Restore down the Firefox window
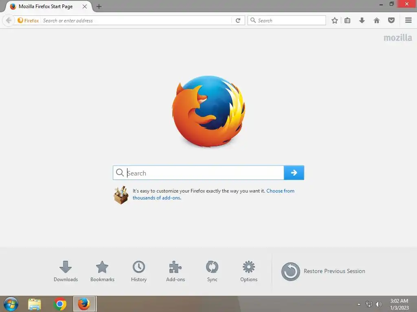This screenshot has height=312, width=417. 391,4
